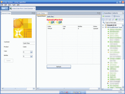Click the Queued status cell
Viewport: 125px width, 94px height.
click(95, 29)
